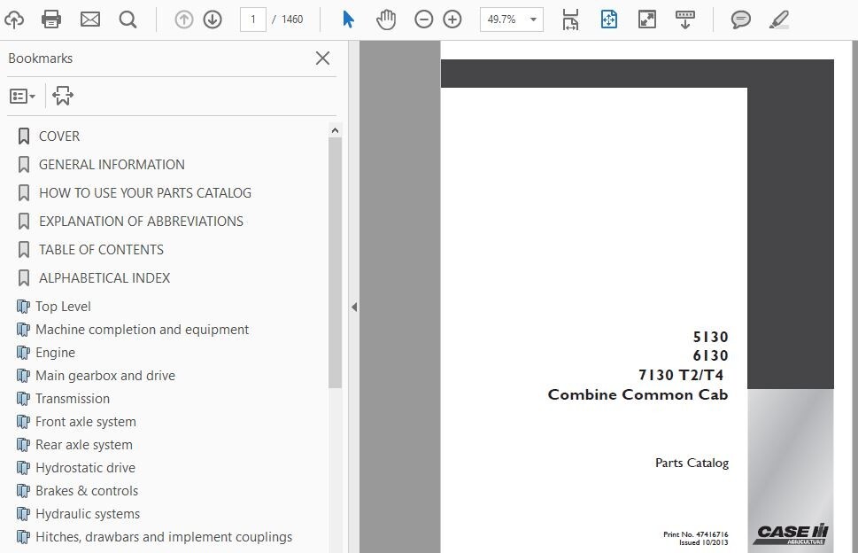Go to the previous page arrow
This screenshot has height=553, width=858.
(x=184, y=19)
